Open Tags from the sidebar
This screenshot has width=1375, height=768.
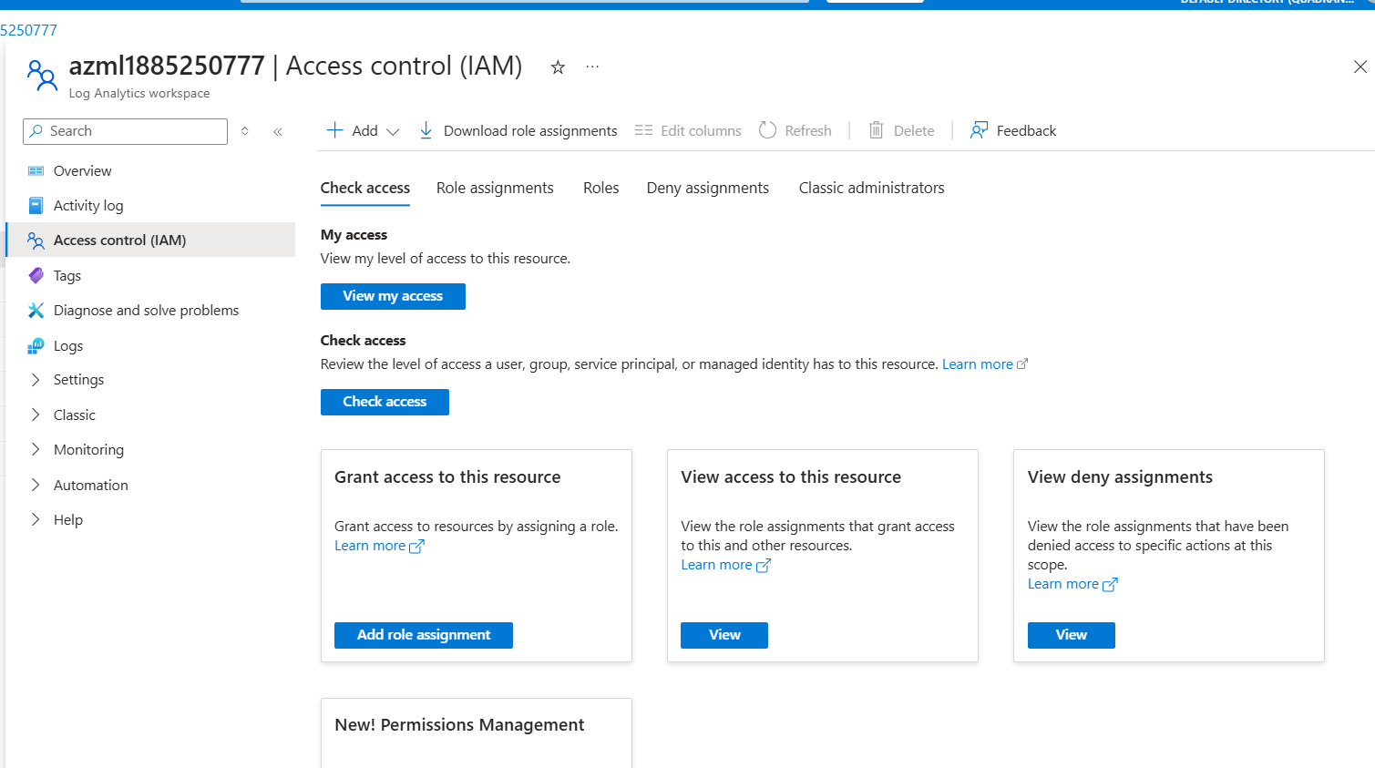coord(67,276)
